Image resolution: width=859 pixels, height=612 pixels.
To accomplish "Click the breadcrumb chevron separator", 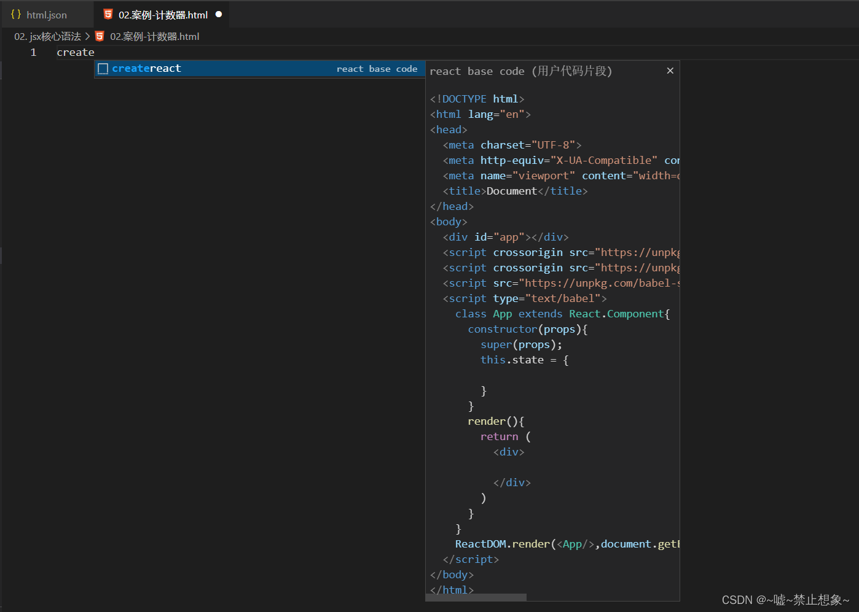I will 87,36.
